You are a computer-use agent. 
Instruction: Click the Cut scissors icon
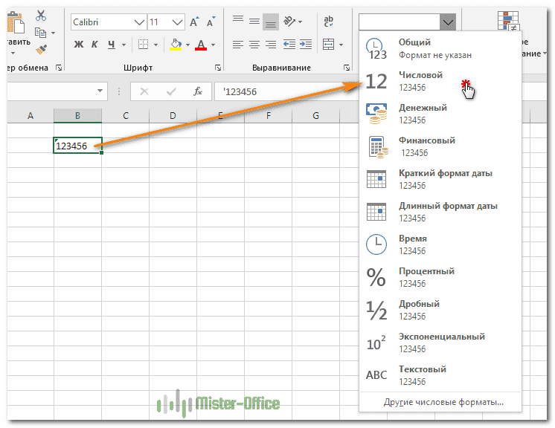(41, 16)
